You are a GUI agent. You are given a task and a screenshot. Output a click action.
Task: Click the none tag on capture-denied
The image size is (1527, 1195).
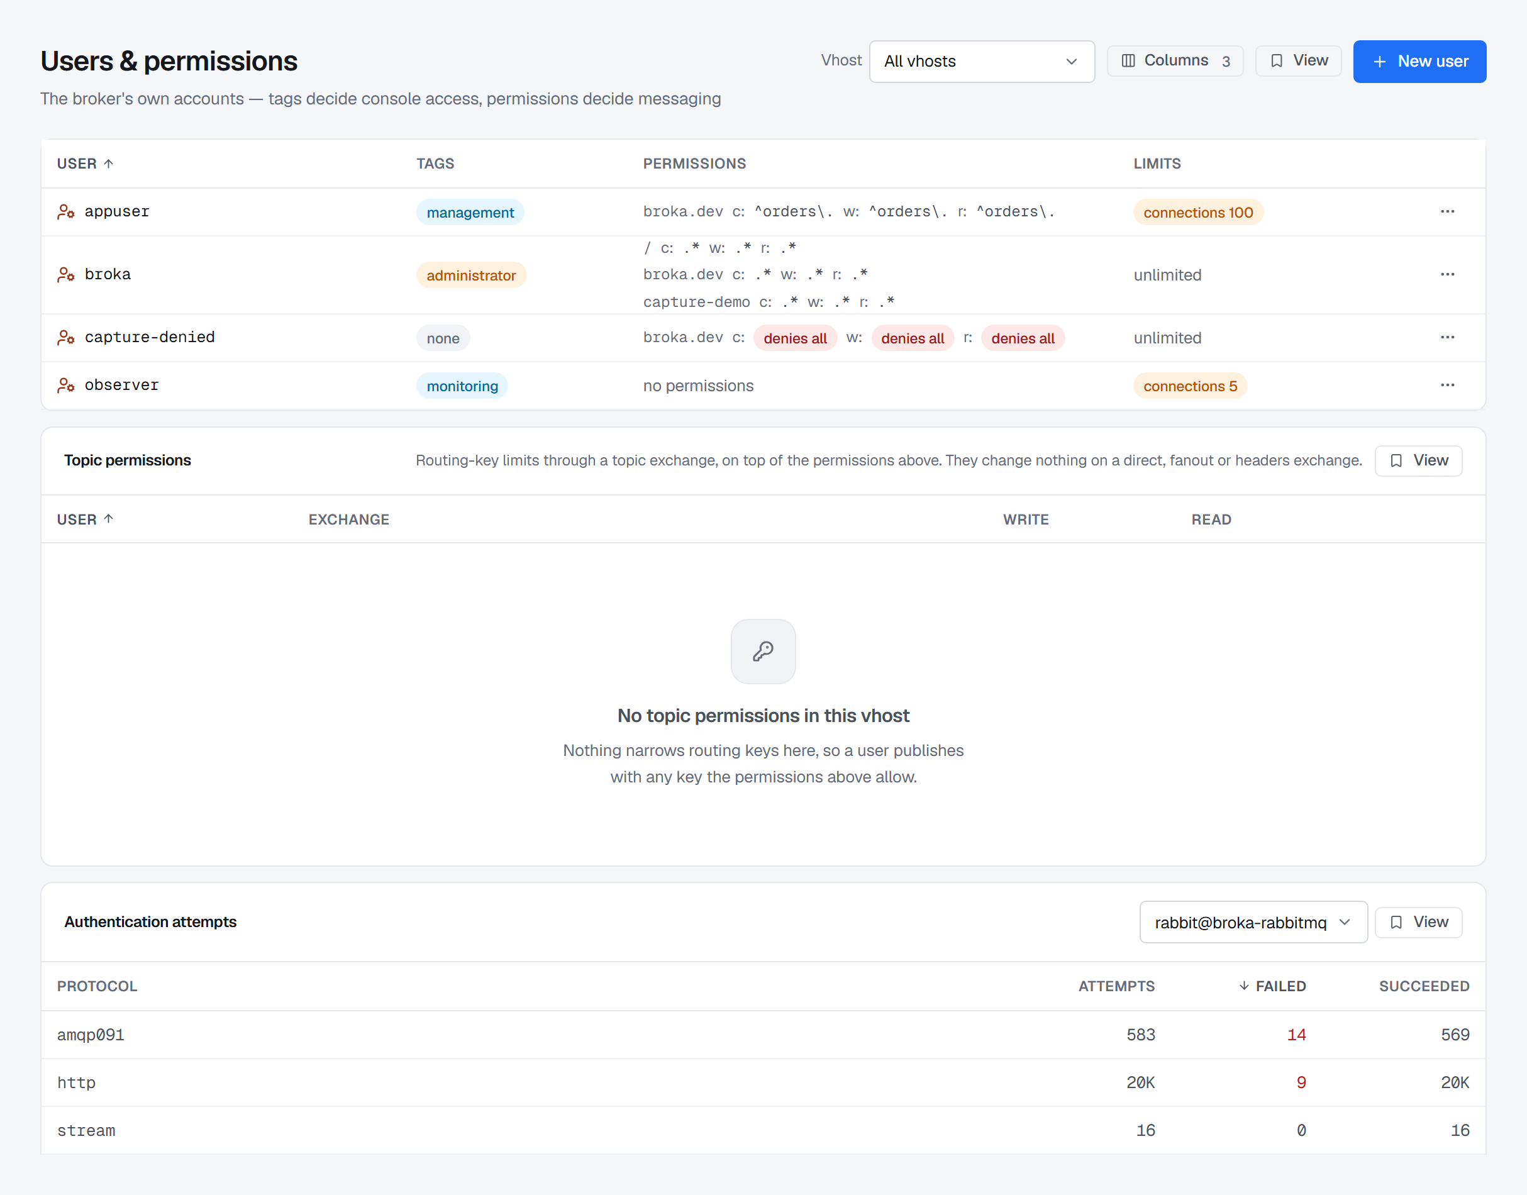tap(443, 338)
